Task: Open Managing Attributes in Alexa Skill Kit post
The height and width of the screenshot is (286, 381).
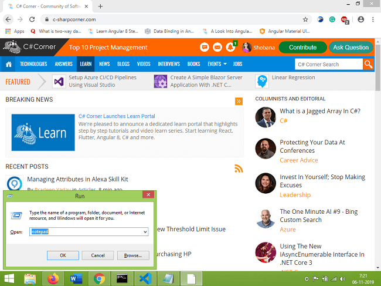Action: pos(77,179)
